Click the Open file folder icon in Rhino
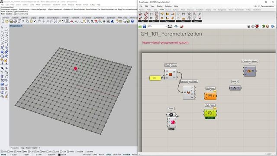The height and width of the screenshot is (156, 277). pos(7,21)
